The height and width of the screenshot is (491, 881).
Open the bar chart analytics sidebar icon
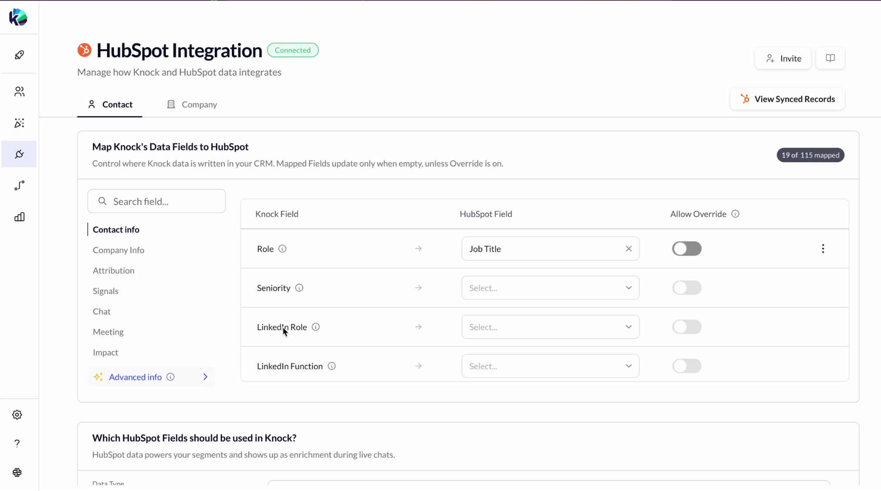(19, 217)
